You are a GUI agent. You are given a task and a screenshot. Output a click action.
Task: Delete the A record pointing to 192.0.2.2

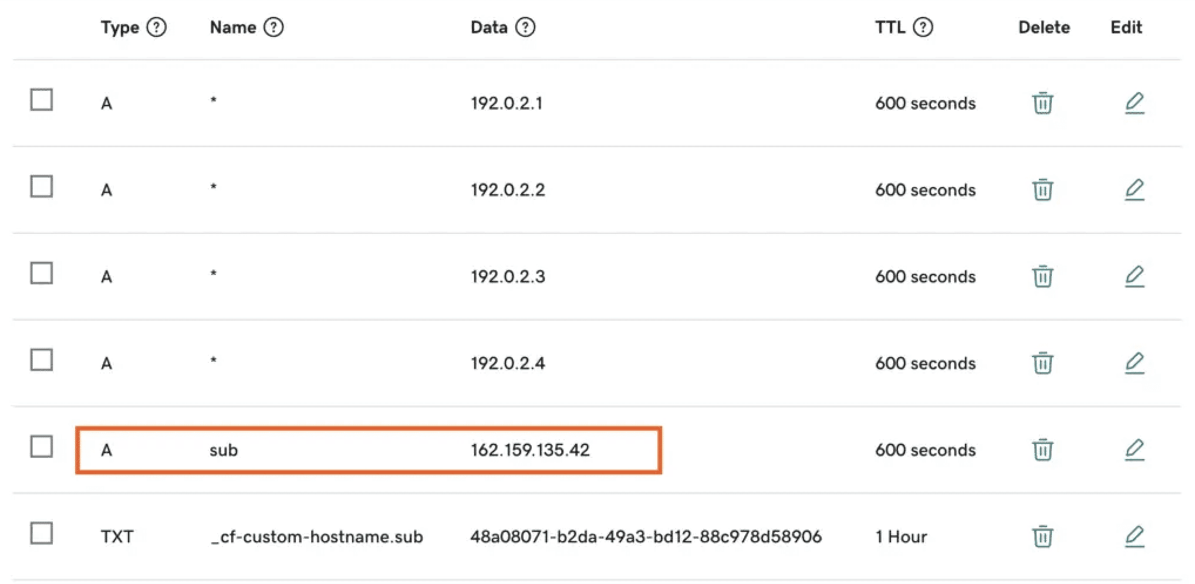[1042, 190]
